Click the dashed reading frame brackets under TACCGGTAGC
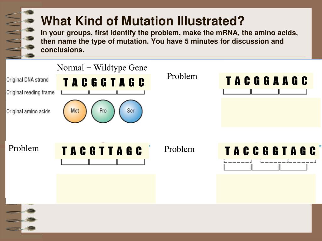Viewport: 322px width, 241px height. [270, 161]
